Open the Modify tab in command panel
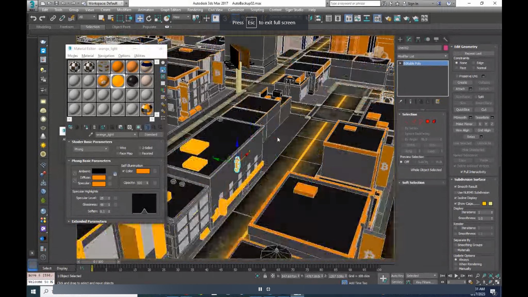 409,39
